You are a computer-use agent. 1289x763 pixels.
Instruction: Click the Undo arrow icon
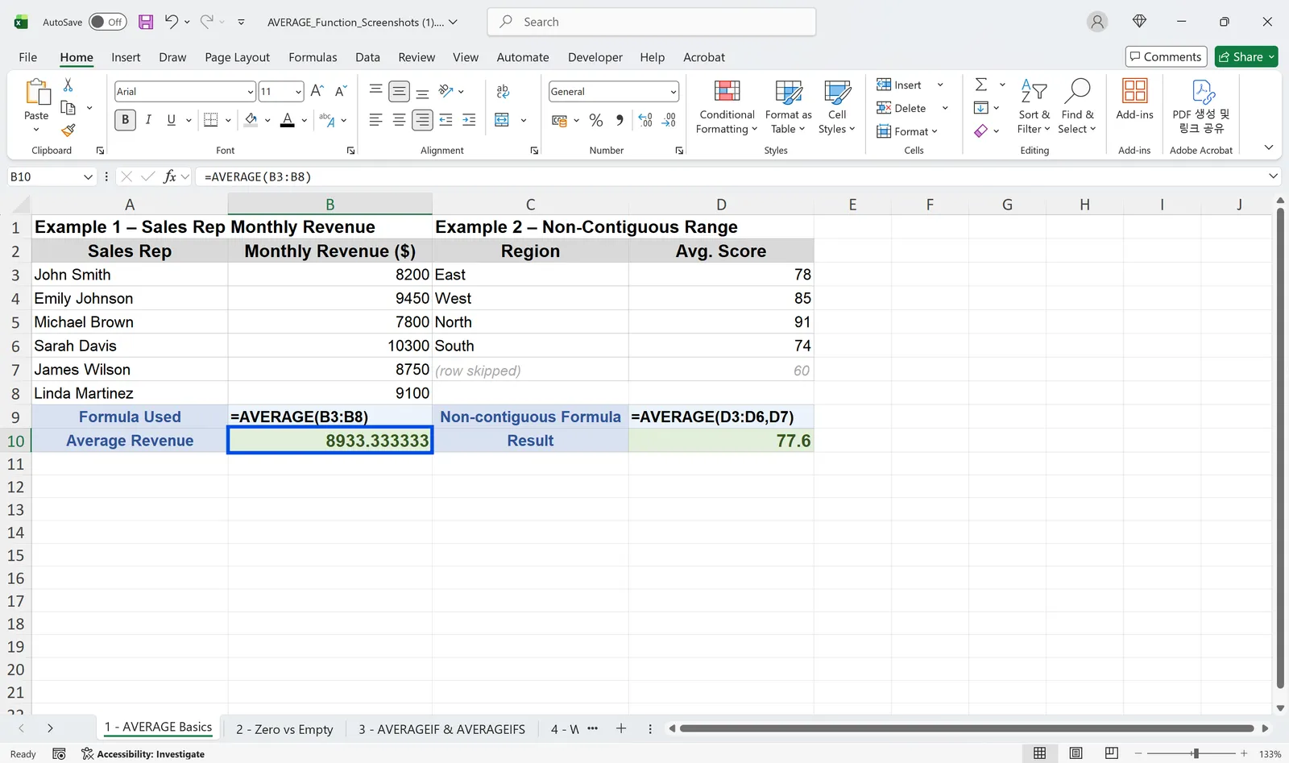[171, 22]
